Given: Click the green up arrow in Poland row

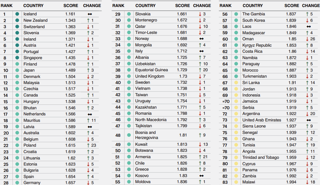Looking at the screenshot, I should point(88,145).
